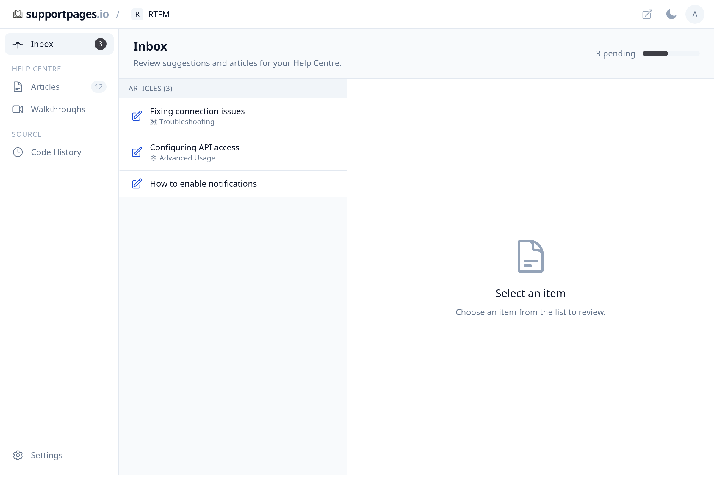Click the Code History clock icon
This screenshot has height=504, width=714.
18,152
